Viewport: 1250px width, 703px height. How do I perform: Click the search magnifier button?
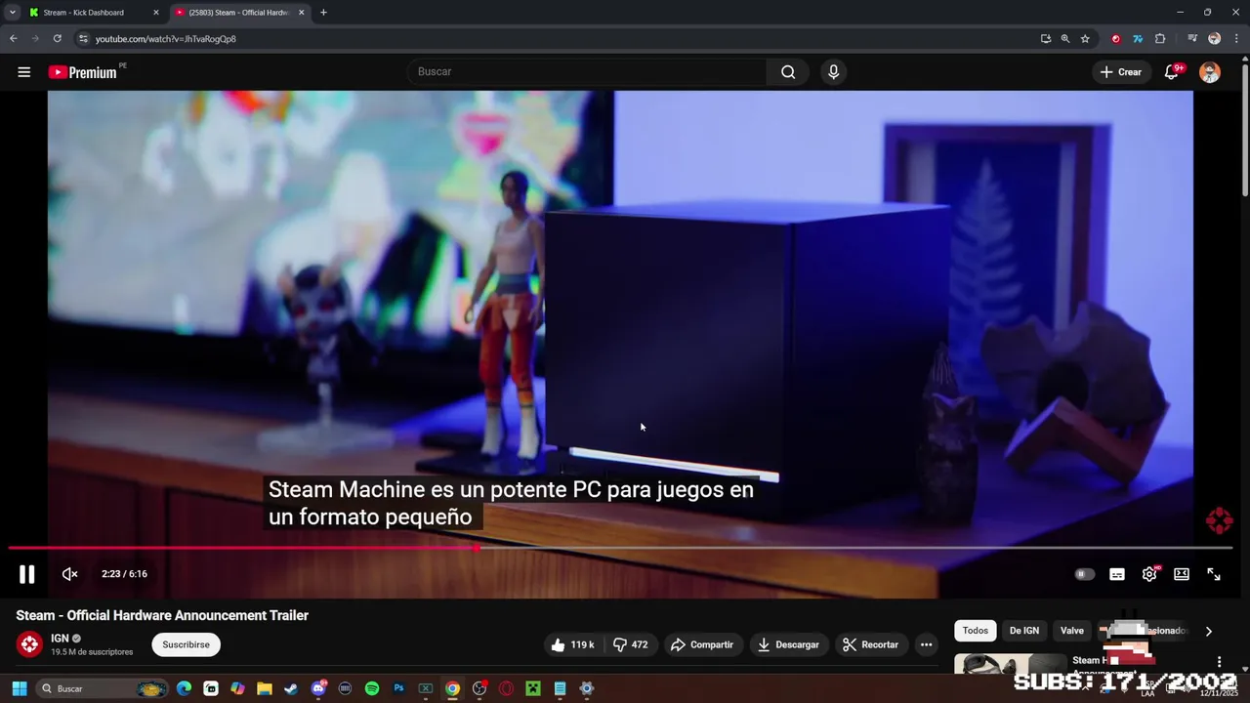[x=788, y=72]
